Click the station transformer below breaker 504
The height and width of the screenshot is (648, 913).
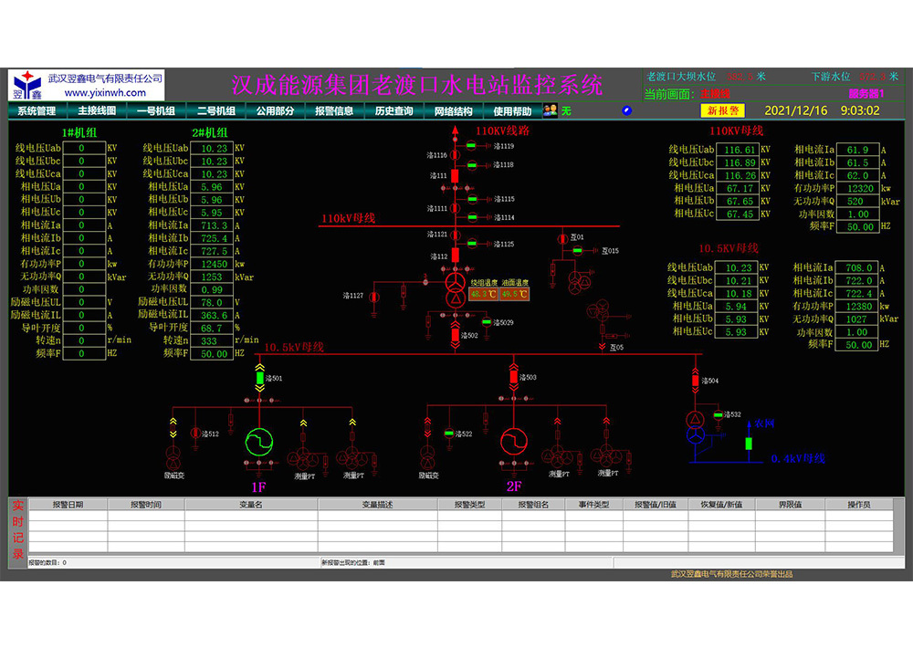pos(695,427)
